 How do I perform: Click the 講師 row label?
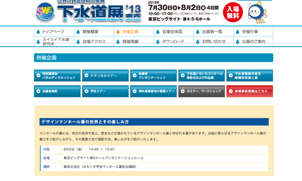pos(46,166)
